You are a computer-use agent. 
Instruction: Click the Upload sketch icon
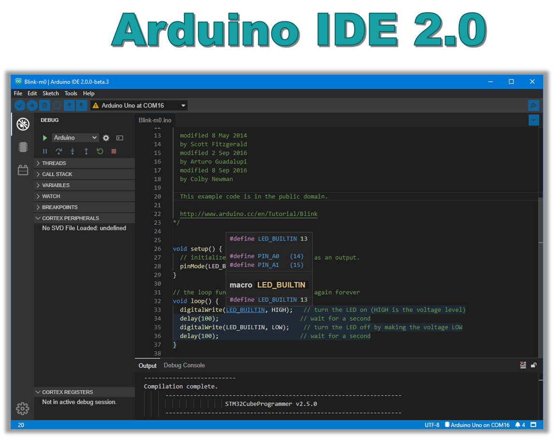[32, 105]
